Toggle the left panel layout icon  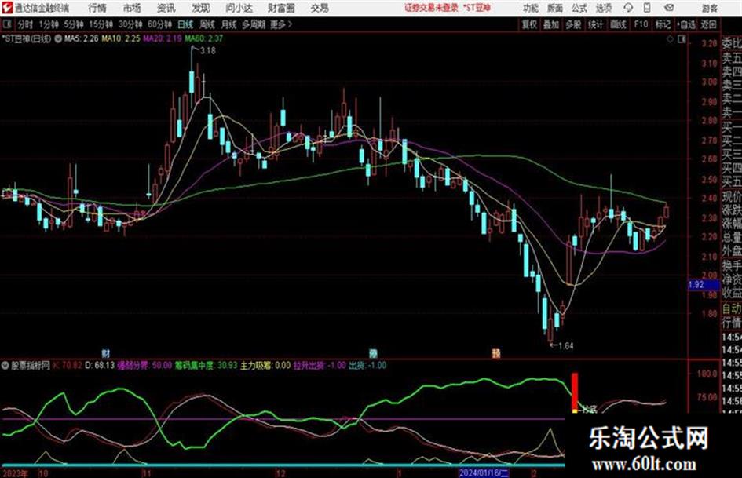coord(6,24)
